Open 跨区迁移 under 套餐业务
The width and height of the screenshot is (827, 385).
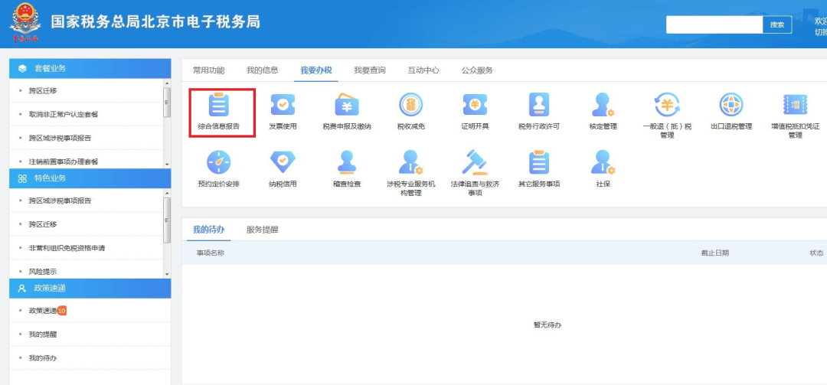(x=43, y=91)
